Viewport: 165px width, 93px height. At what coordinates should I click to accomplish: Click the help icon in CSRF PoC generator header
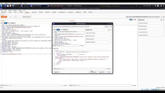coord(111,27)
